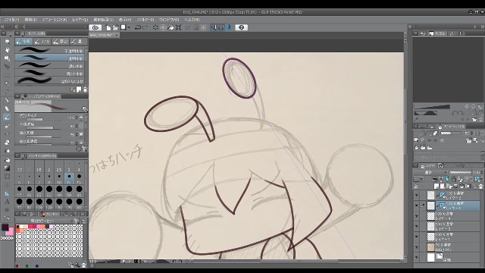
Task: Open help via question mark icon
Action: point(241,27)
